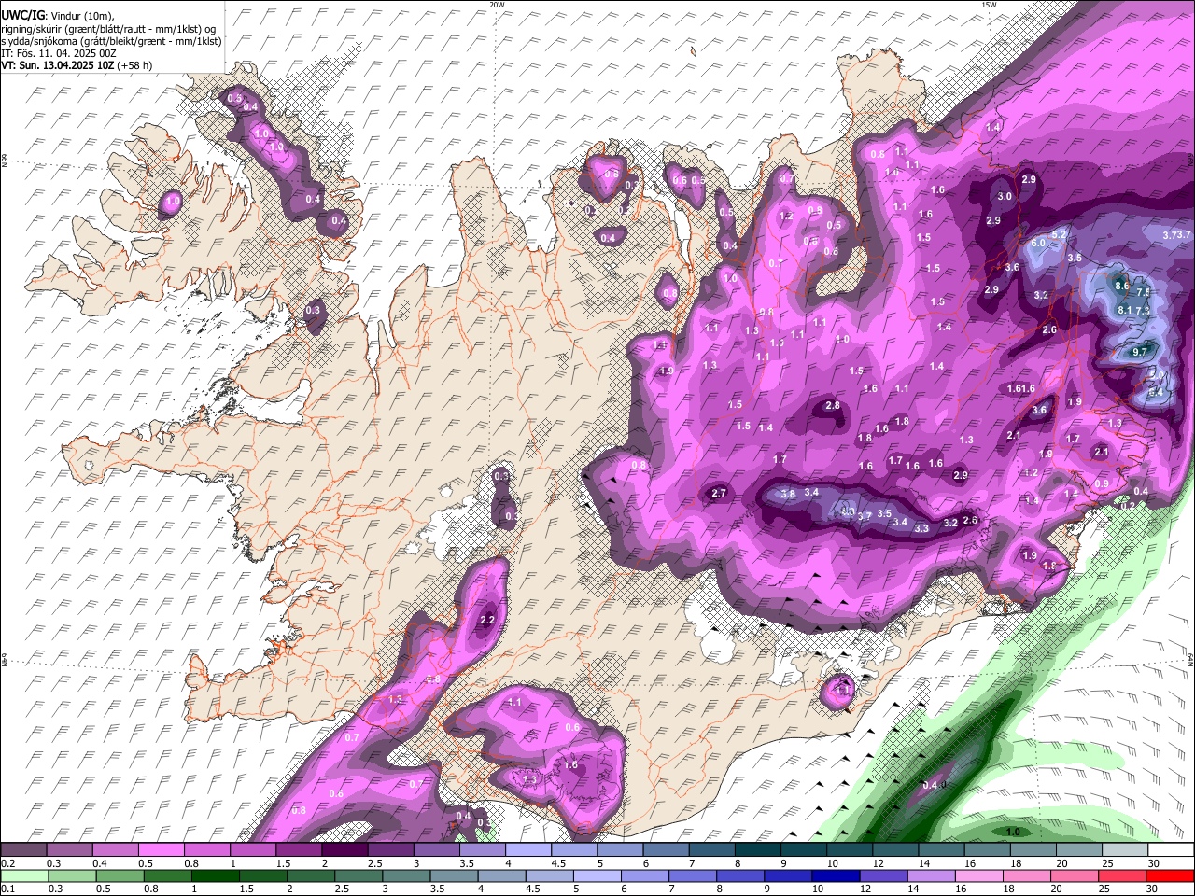This screenshot has width=1195, height=896.
Task: Pick the pale grey swatch labeled 25 in upper legend
Action: (x=1125, y=850)
